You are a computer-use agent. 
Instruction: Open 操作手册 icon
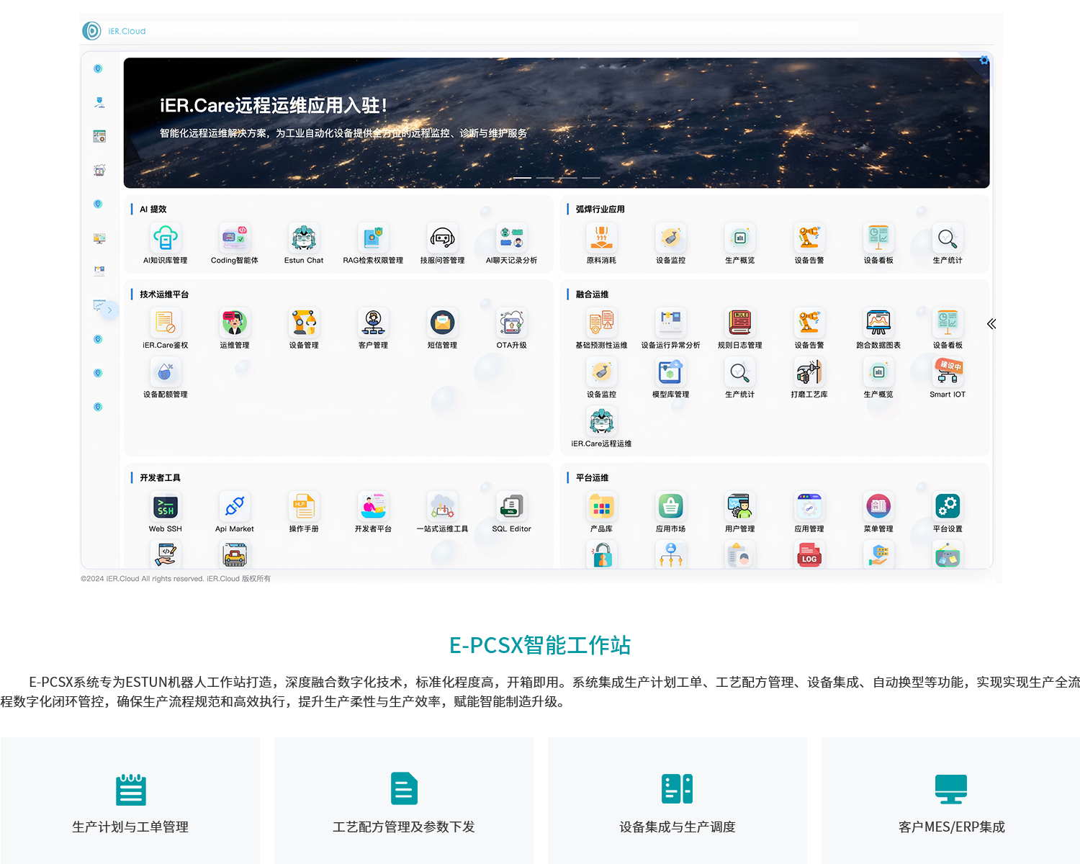[x=304, y=506]
